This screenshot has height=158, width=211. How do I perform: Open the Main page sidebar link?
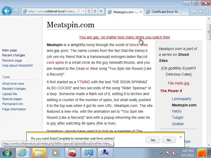tap(9, 50)
